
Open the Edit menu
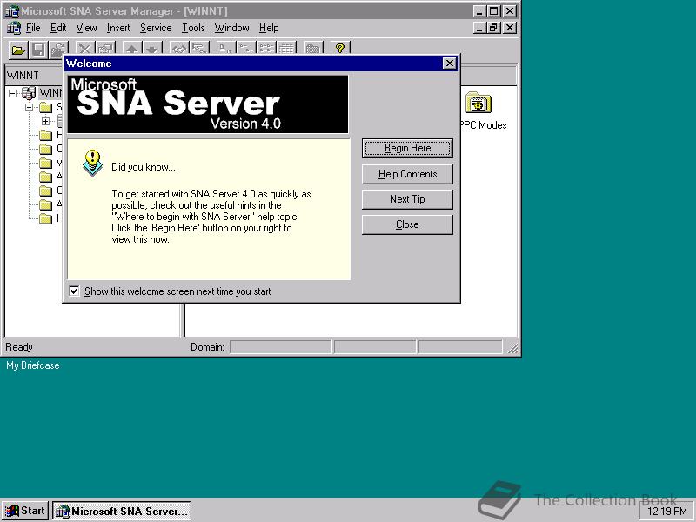pos(58,28)
